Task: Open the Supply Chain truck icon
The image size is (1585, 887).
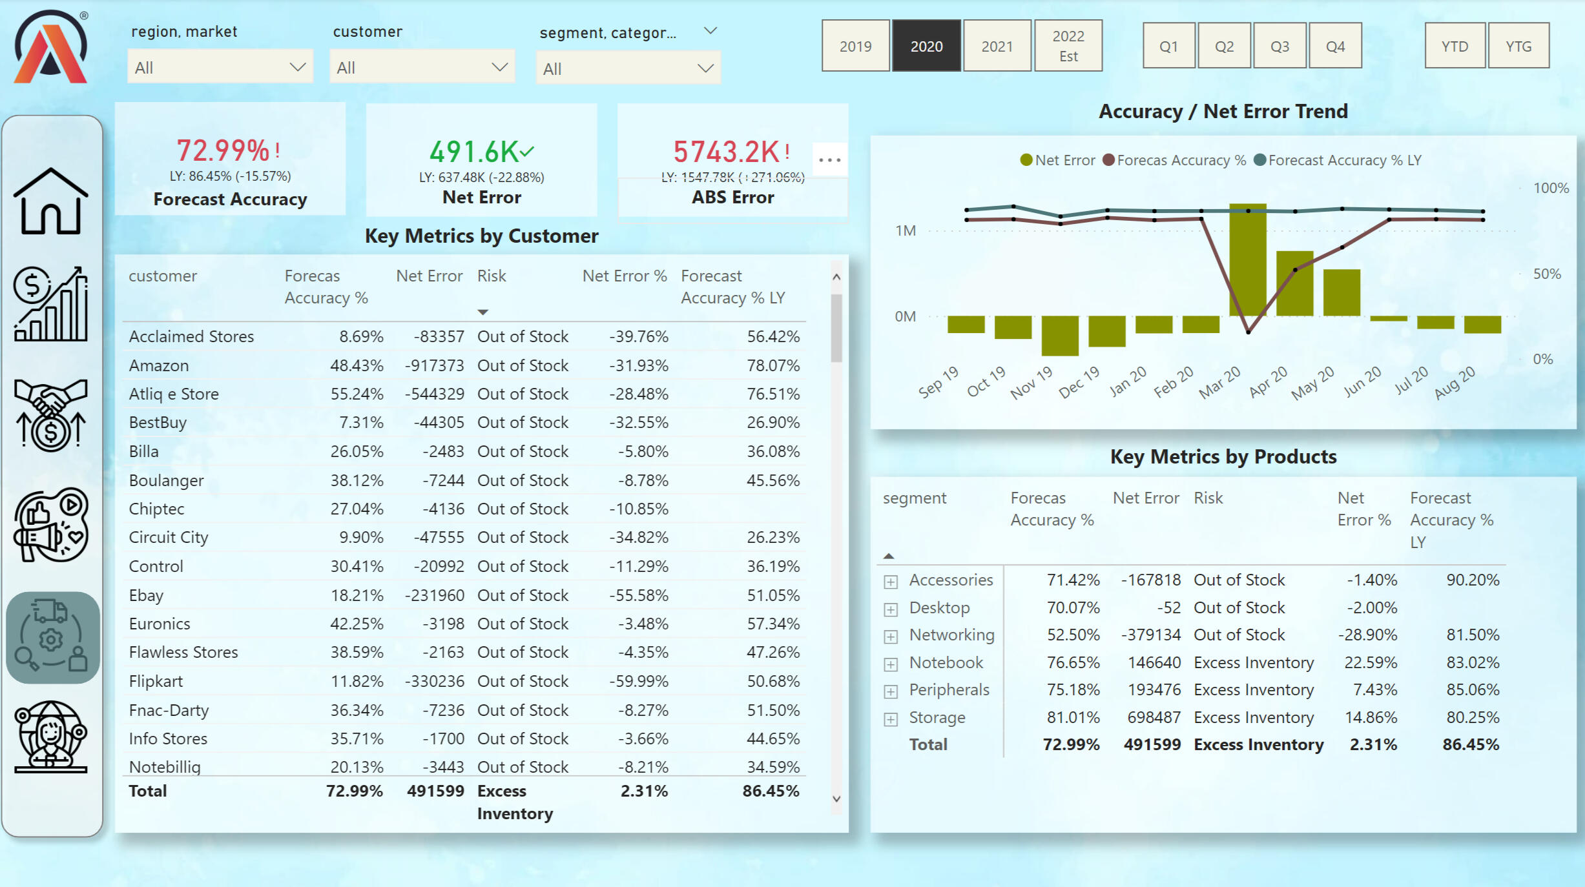Action: [52, 637]
